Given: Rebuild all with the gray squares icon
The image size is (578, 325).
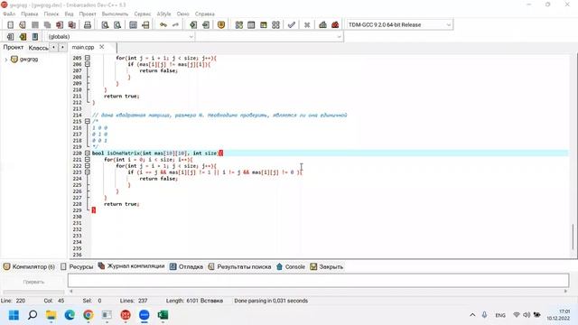Looking at the screenshot, I should pos(275,24).
